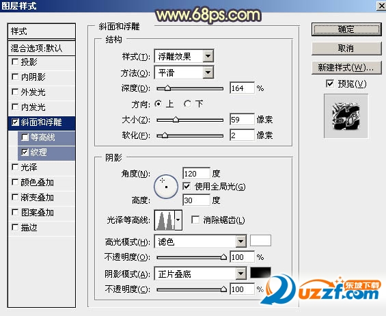
Task: Click the 光泽等高线 contour preview
Action: (x=165, y=220)
